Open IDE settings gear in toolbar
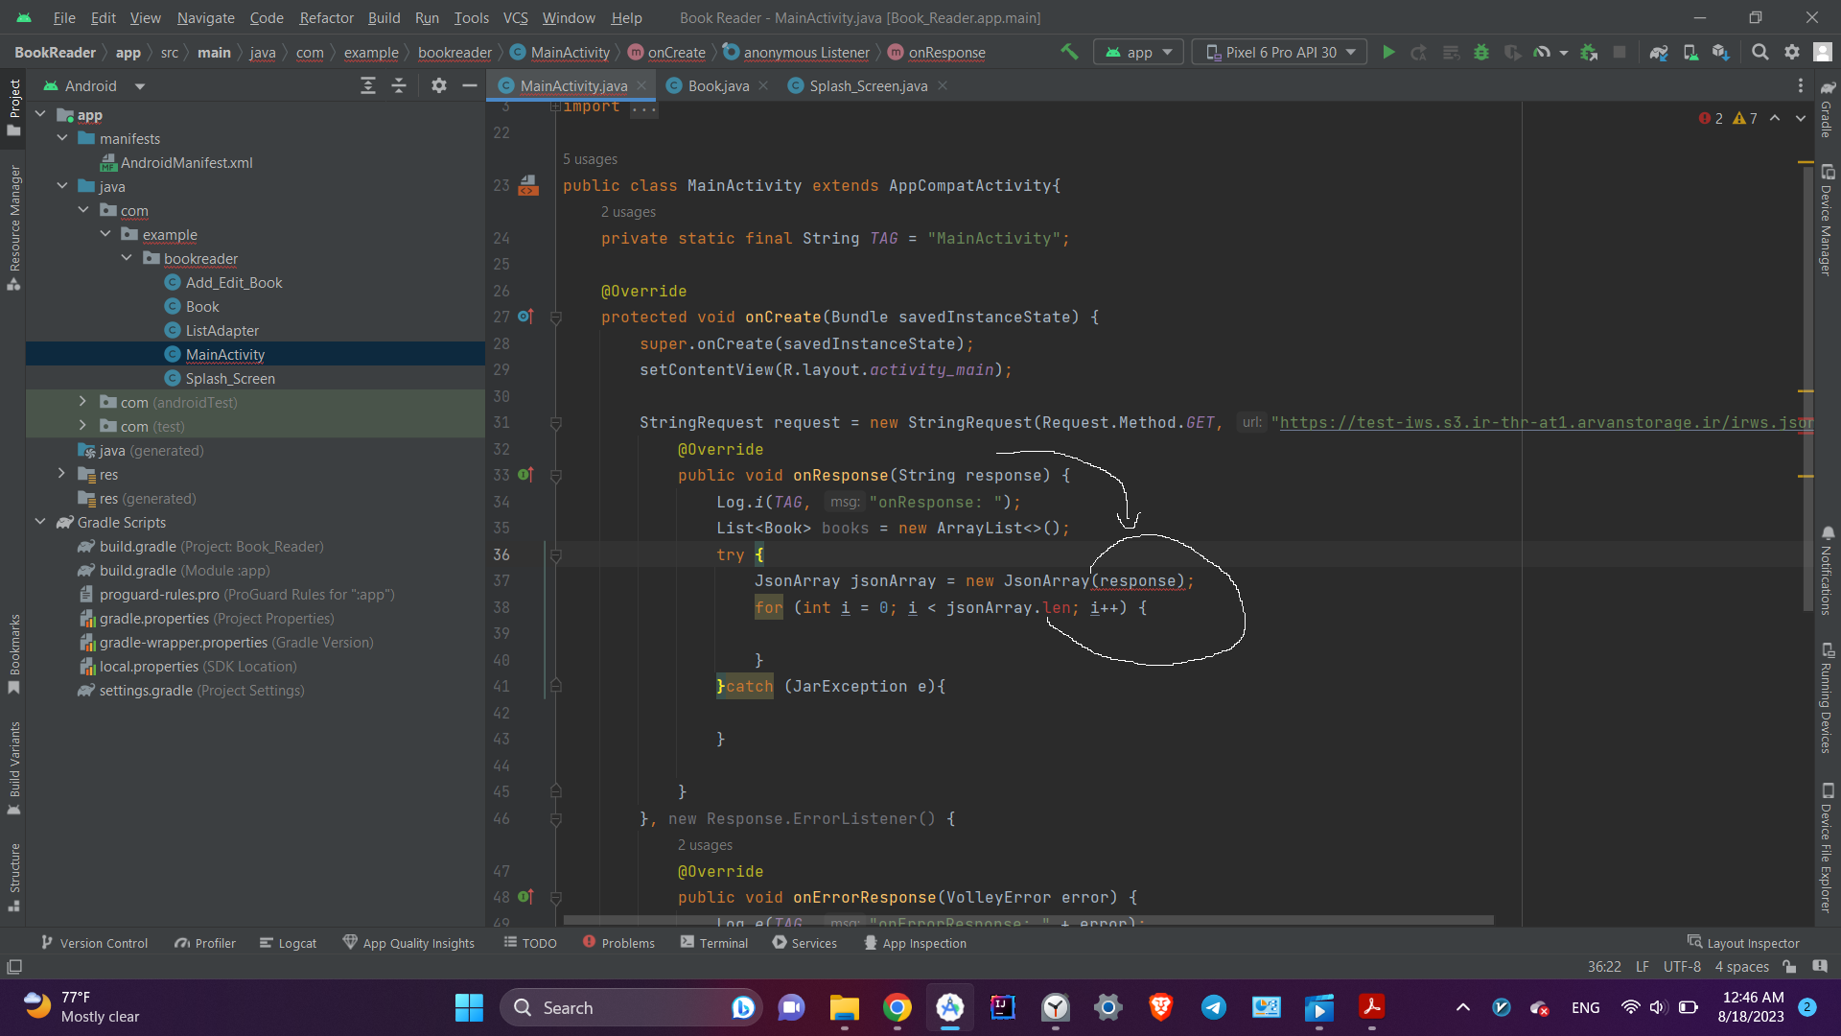The height and width of the screenshot is (1036, 1841). 1791,52
